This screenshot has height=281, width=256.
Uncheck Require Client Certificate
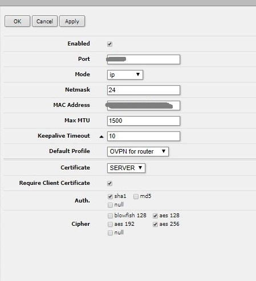click(x=109, y=183)
